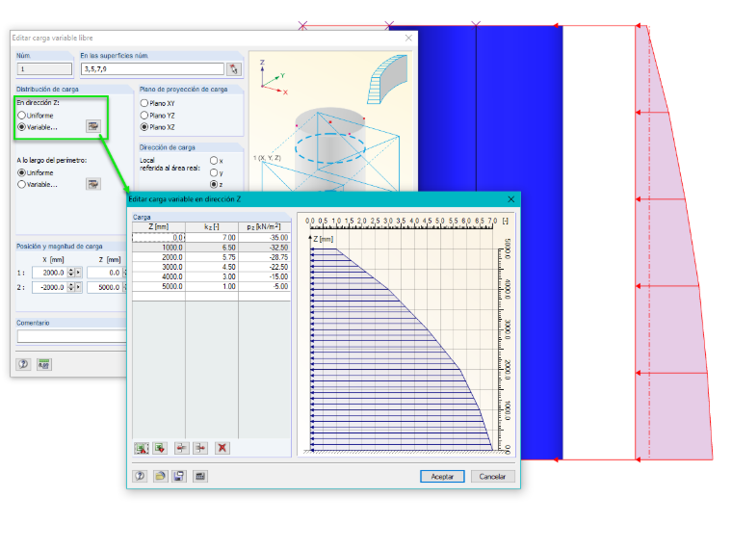732x550 pixels.
Task: Click the insert row before icon
Action: [x=181, y=448]
